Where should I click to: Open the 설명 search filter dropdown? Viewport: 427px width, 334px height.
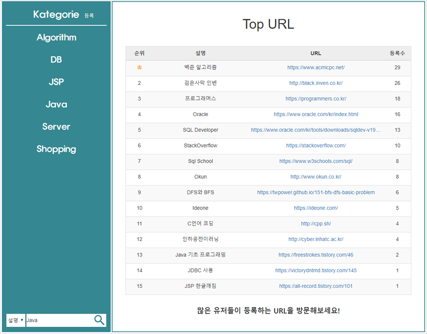(15, 320)
